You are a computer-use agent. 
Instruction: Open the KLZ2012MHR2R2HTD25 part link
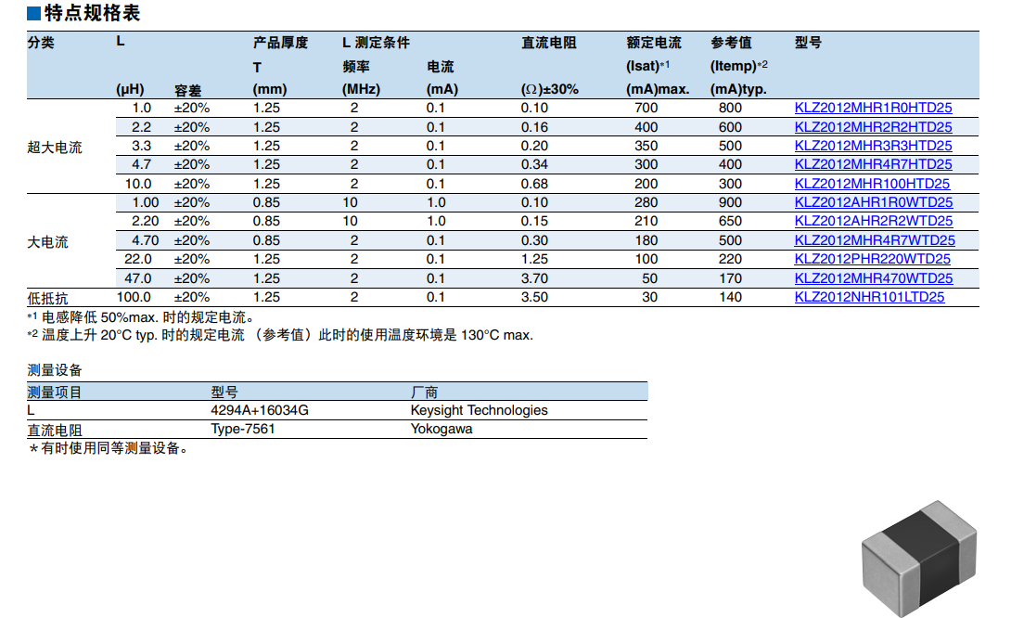(873, 127)
